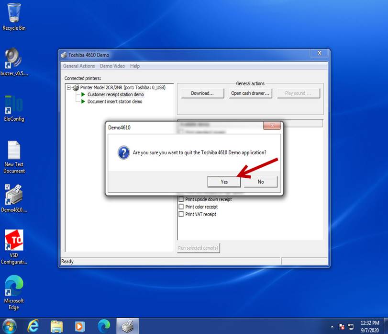This screenshot has width=388, height=334.
Task: Launch the VSD Configuration desktop shortcut
Action: [x=14, y=241]
